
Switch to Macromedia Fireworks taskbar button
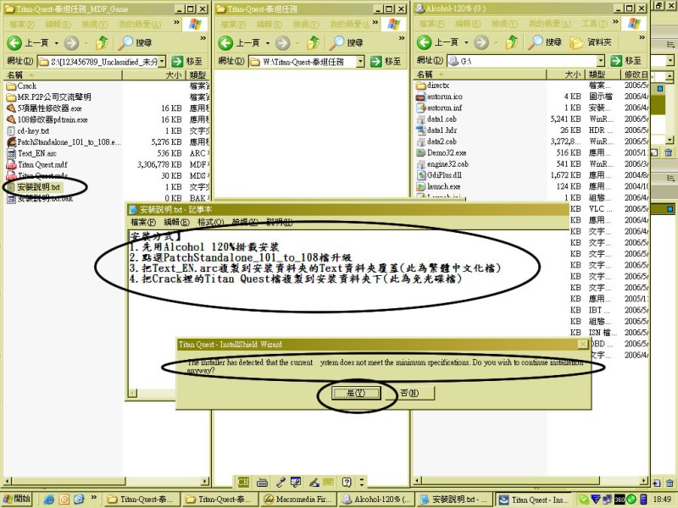298,500
